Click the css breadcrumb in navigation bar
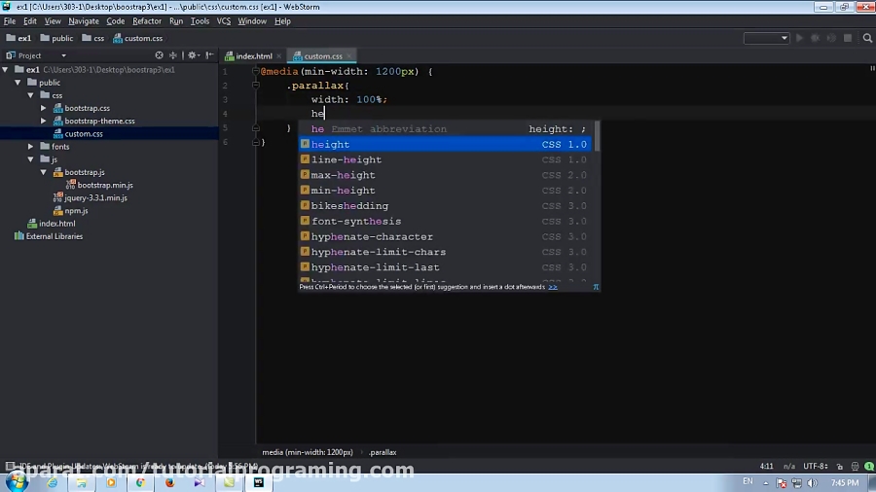 coord(93,38)
